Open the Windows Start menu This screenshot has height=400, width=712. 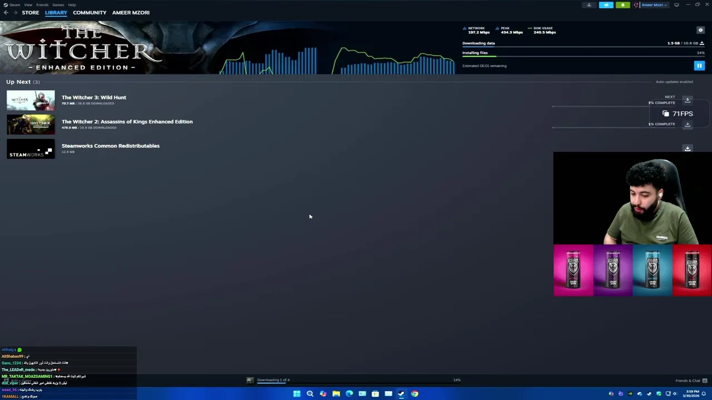[296, 394]
